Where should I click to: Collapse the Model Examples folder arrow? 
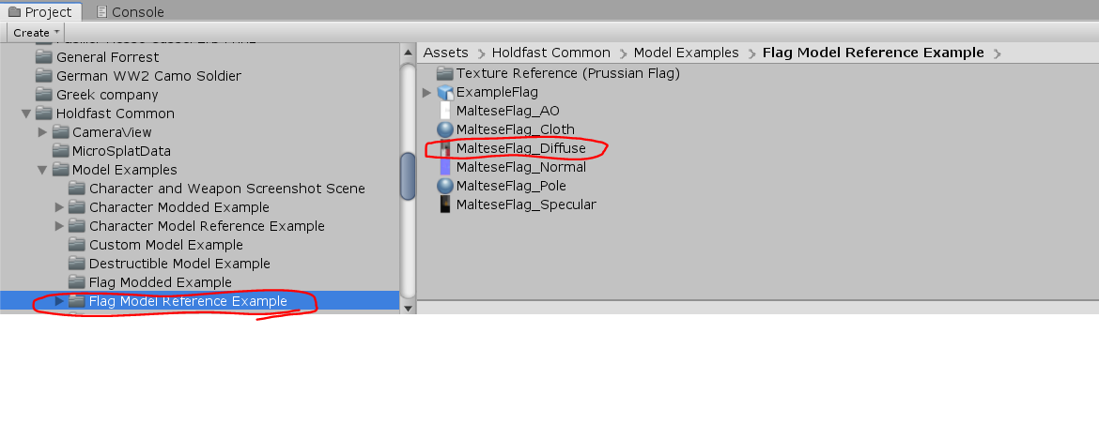pos(42,170)
